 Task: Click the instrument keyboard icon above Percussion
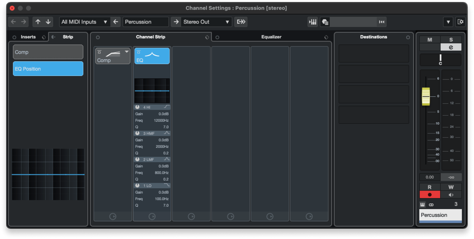point(422,204)
